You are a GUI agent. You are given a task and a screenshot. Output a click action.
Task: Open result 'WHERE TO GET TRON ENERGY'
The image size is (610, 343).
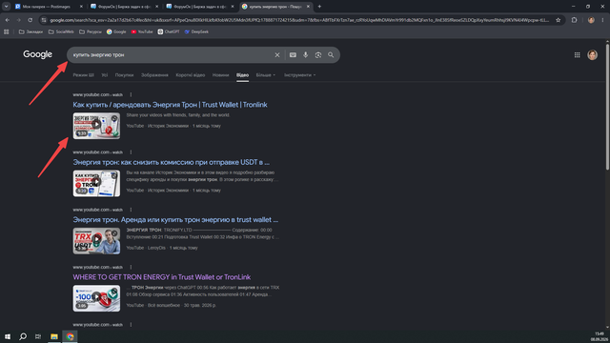162,277
